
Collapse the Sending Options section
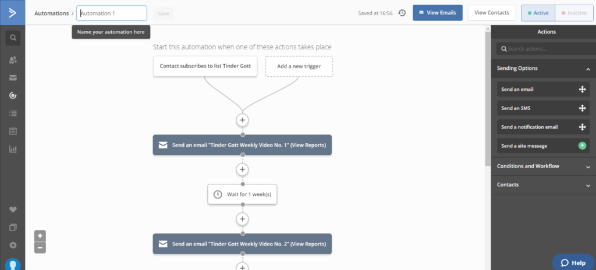pyautogui.click(x=588, y=69)
